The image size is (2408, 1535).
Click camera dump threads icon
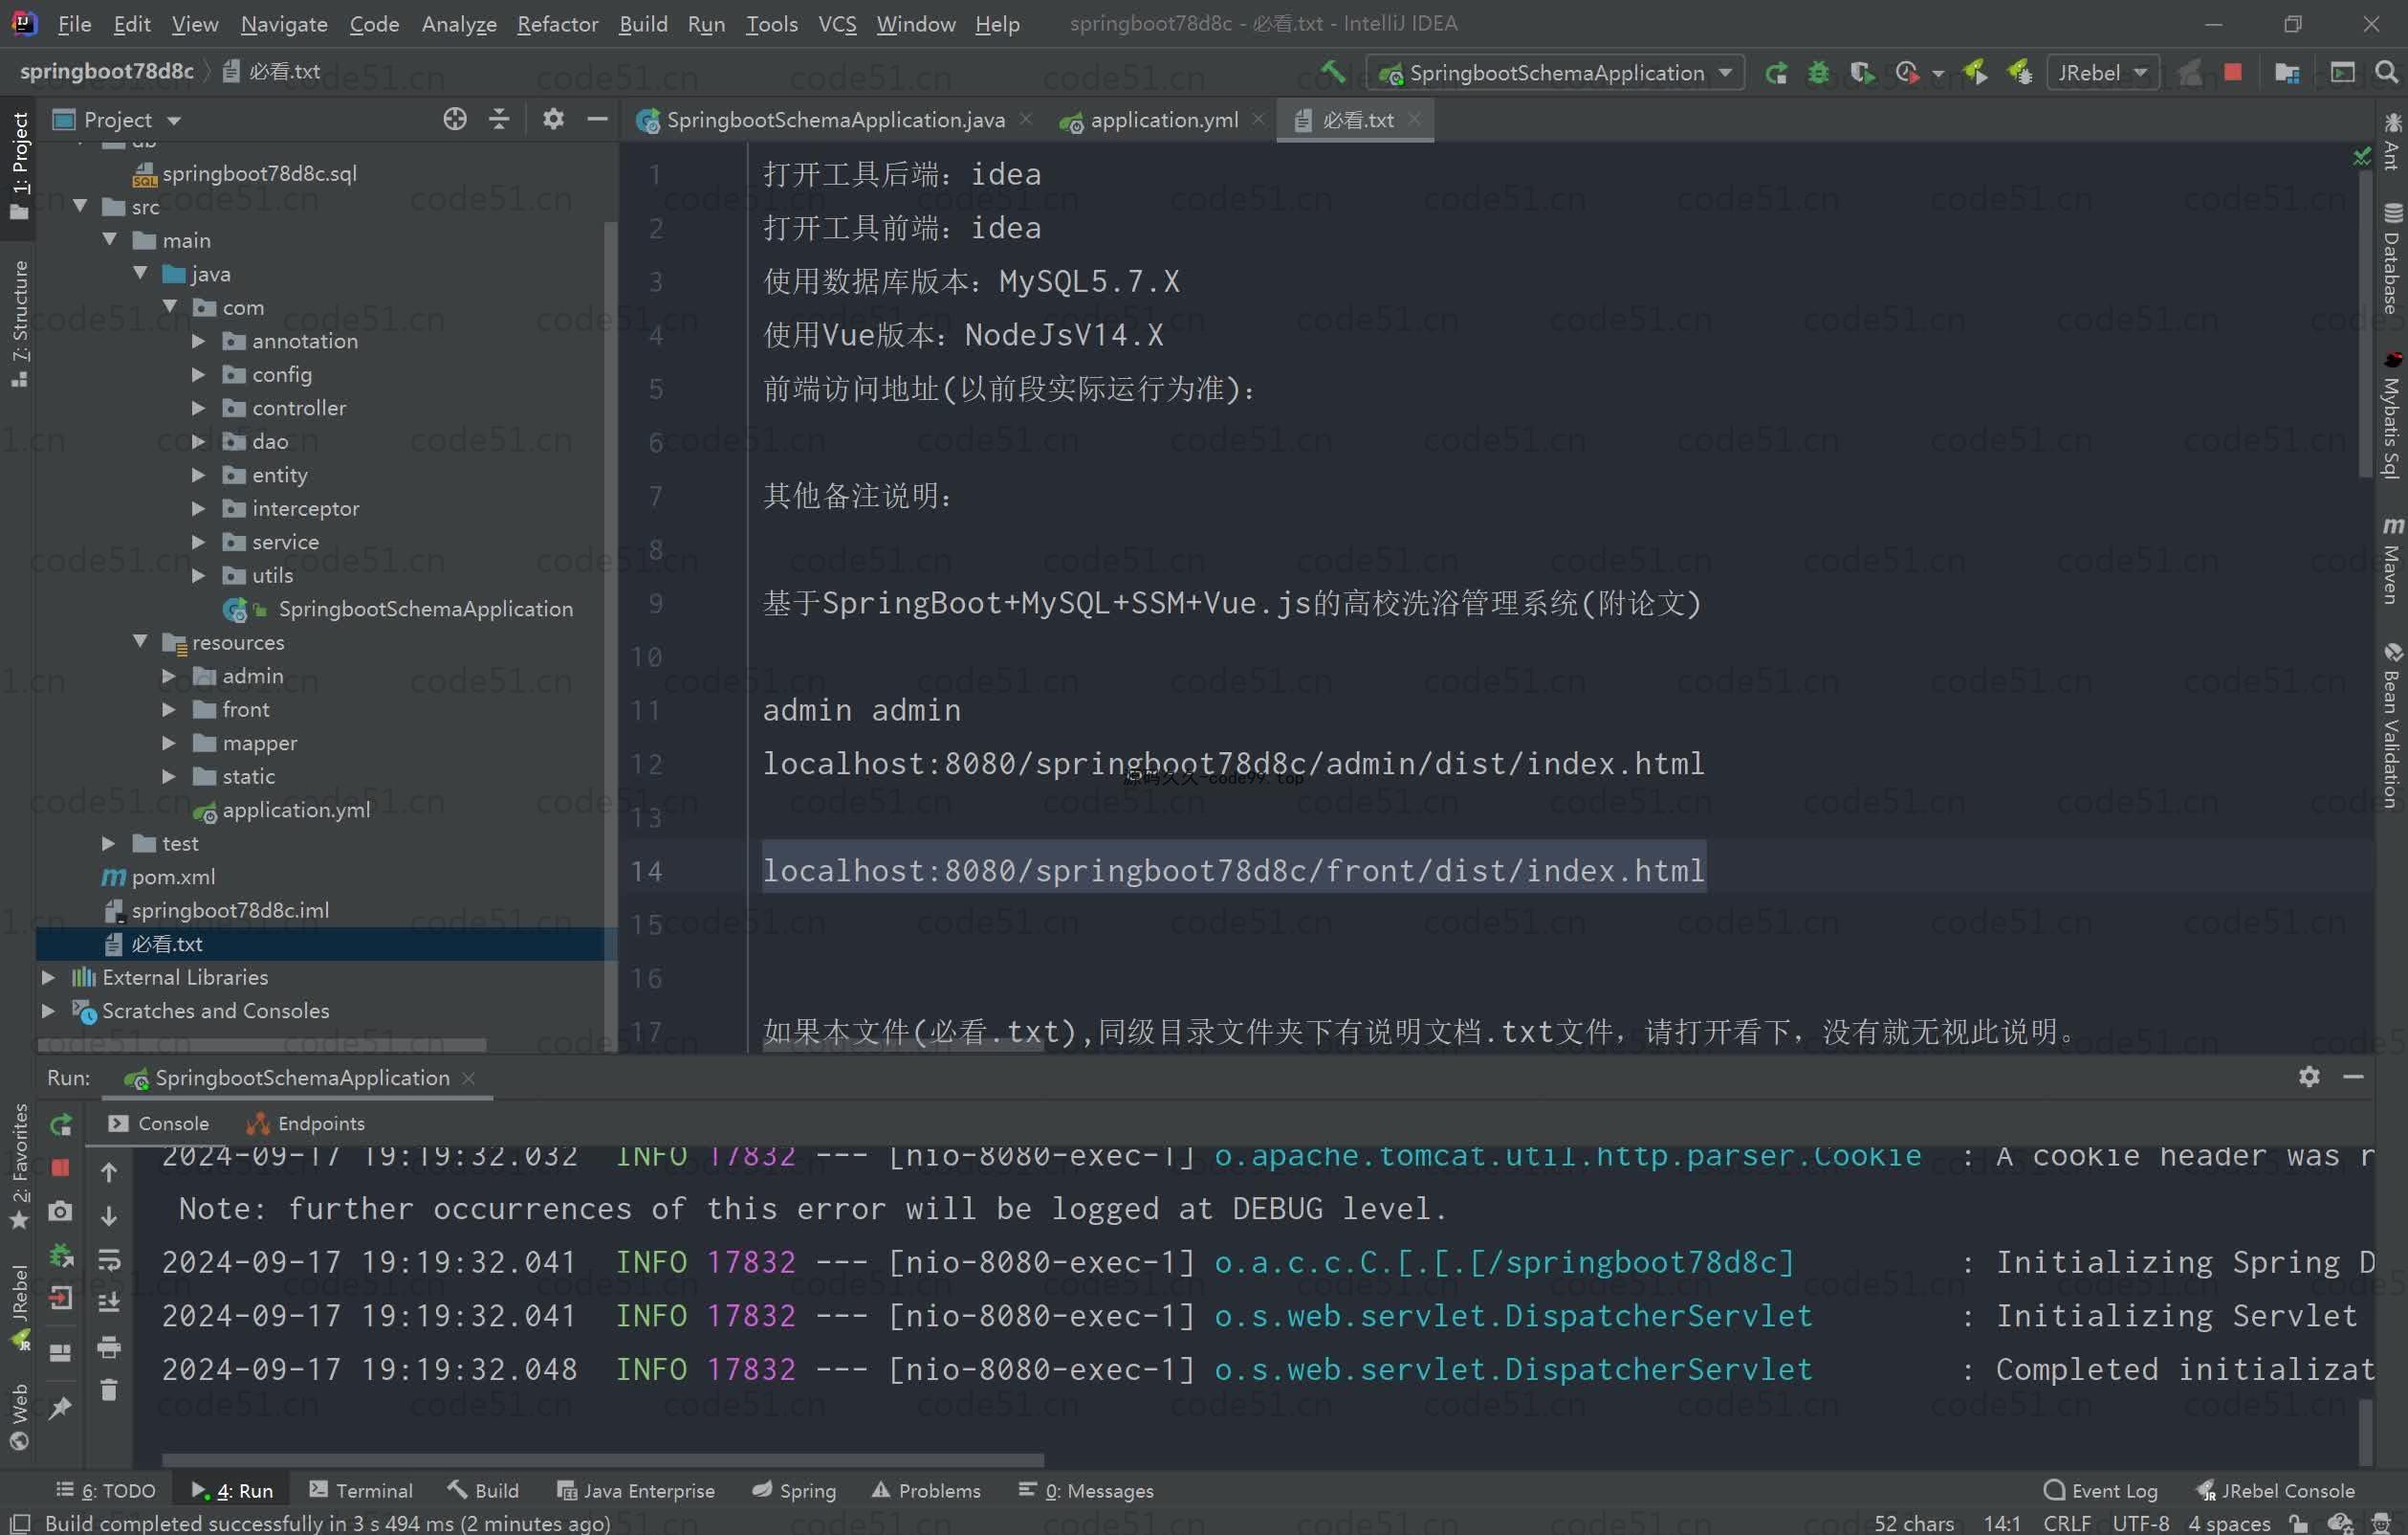(x=61, y=1212)
